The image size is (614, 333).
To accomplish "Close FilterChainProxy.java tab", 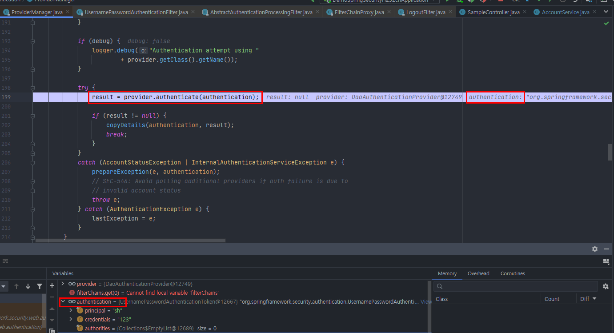I will click(x=389, y=12).
